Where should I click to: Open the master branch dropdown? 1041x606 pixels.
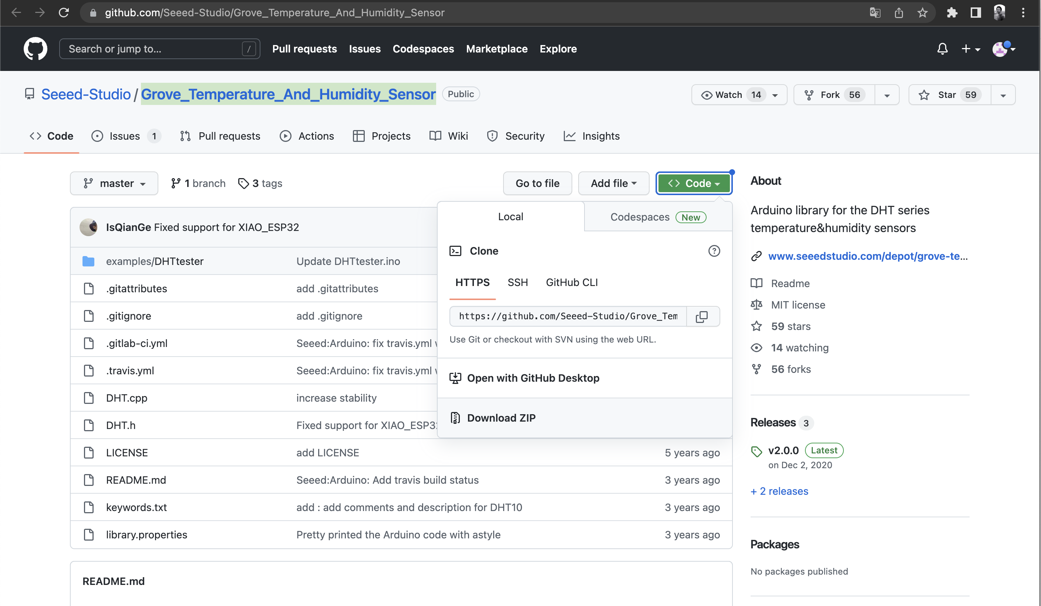pos(114,183)
